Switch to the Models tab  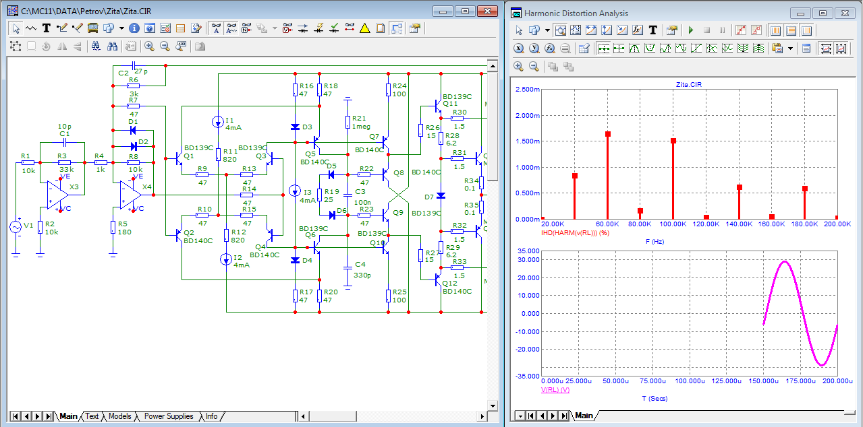119,416
